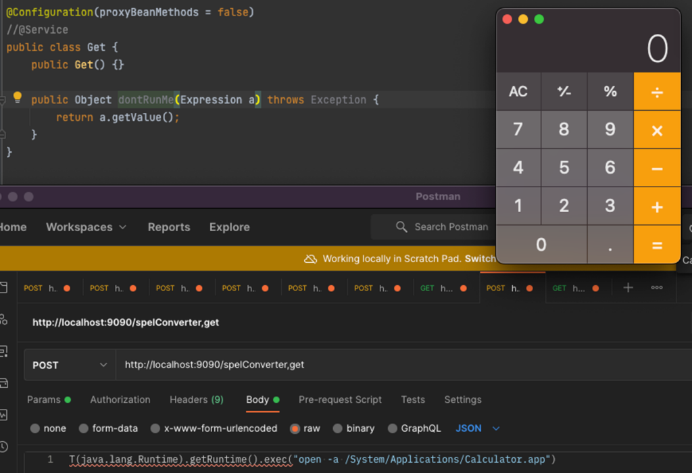Open a new request tab with the plus icon
692x473 pixels.
click(x=628, y=288)
